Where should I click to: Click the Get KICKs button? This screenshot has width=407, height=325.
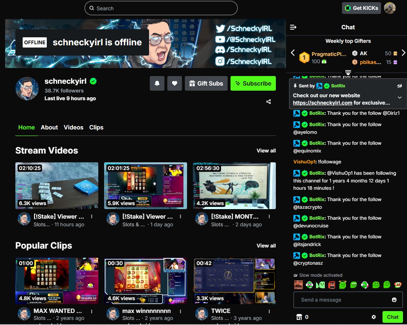[361, 8]
